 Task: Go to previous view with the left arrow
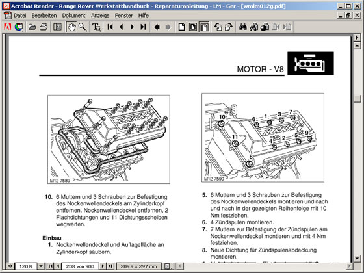(157, 27)
